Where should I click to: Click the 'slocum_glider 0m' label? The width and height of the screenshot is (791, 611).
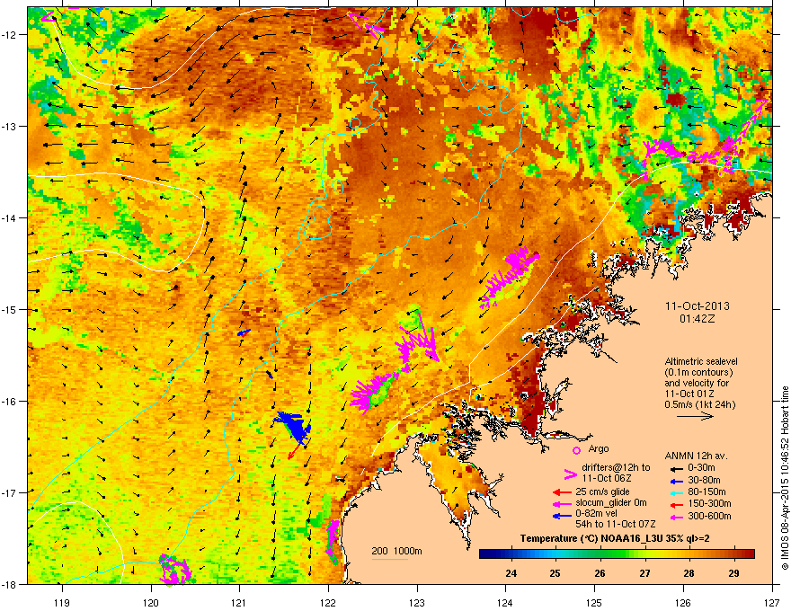[x=611, y=503]
